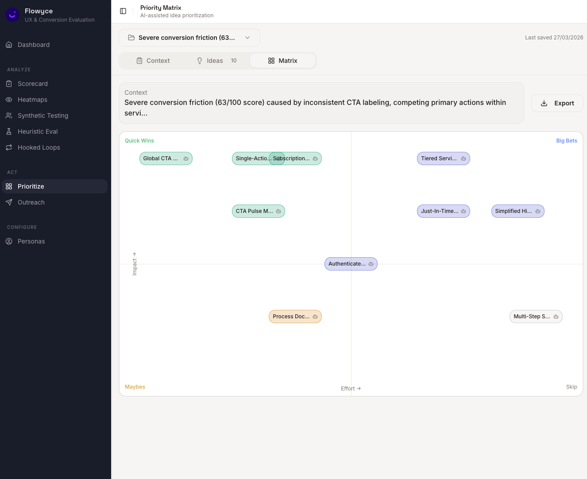Expand the Severe conversion friction project dropdown
587x479 pixels.
pos(189,38)
